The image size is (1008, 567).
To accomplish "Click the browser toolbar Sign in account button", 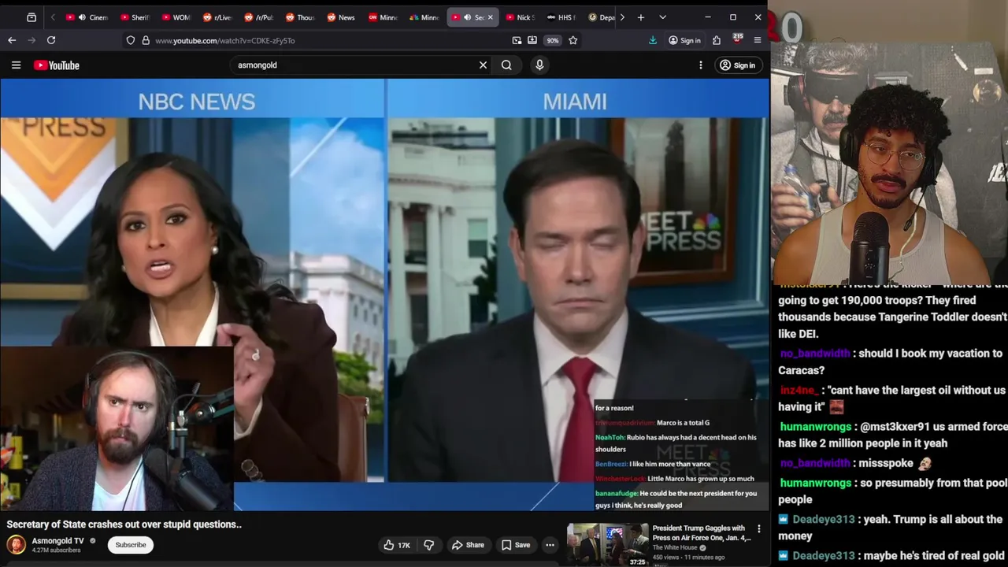I will coord(684,40).
